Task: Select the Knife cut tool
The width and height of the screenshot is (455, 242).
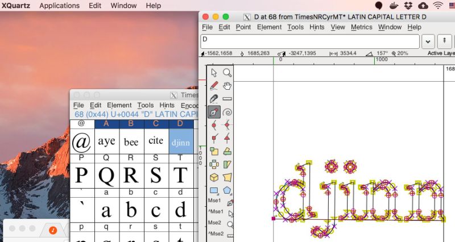Action: (214, 99)
